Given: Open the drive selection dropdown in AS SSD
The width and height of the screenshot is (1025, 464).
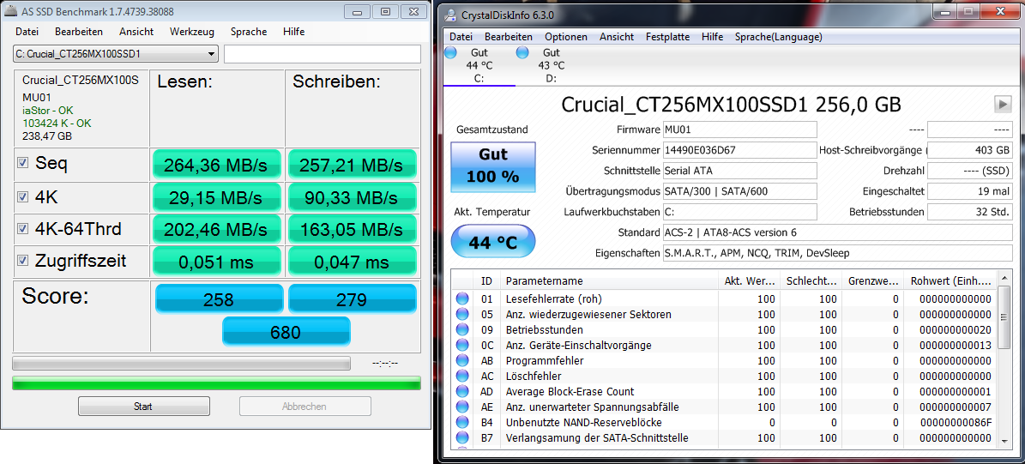Looking at the screenshot, I should coord(115,54).
